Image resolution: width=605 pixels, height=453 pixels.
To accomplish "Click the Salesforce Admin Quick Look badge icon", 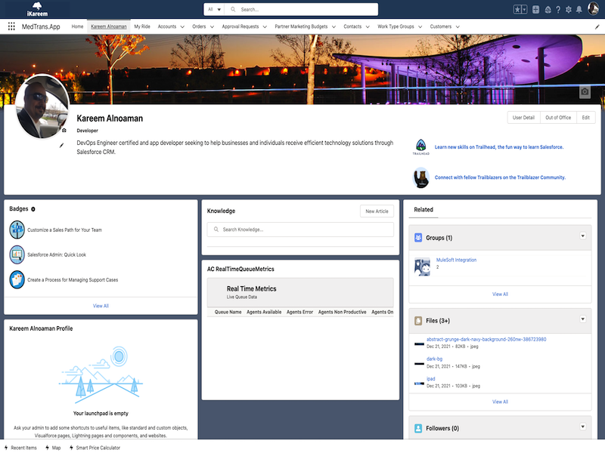I will click(x=17, y=254).
